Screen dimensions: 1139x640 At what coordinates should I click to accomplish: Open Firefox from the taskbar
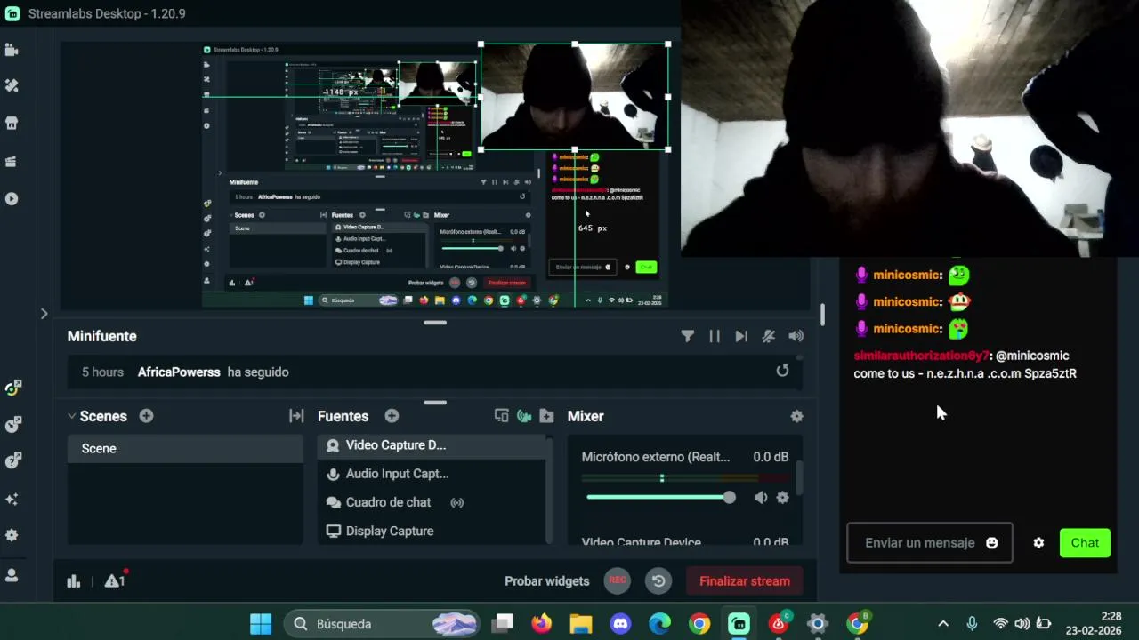(x=541, y=624)
